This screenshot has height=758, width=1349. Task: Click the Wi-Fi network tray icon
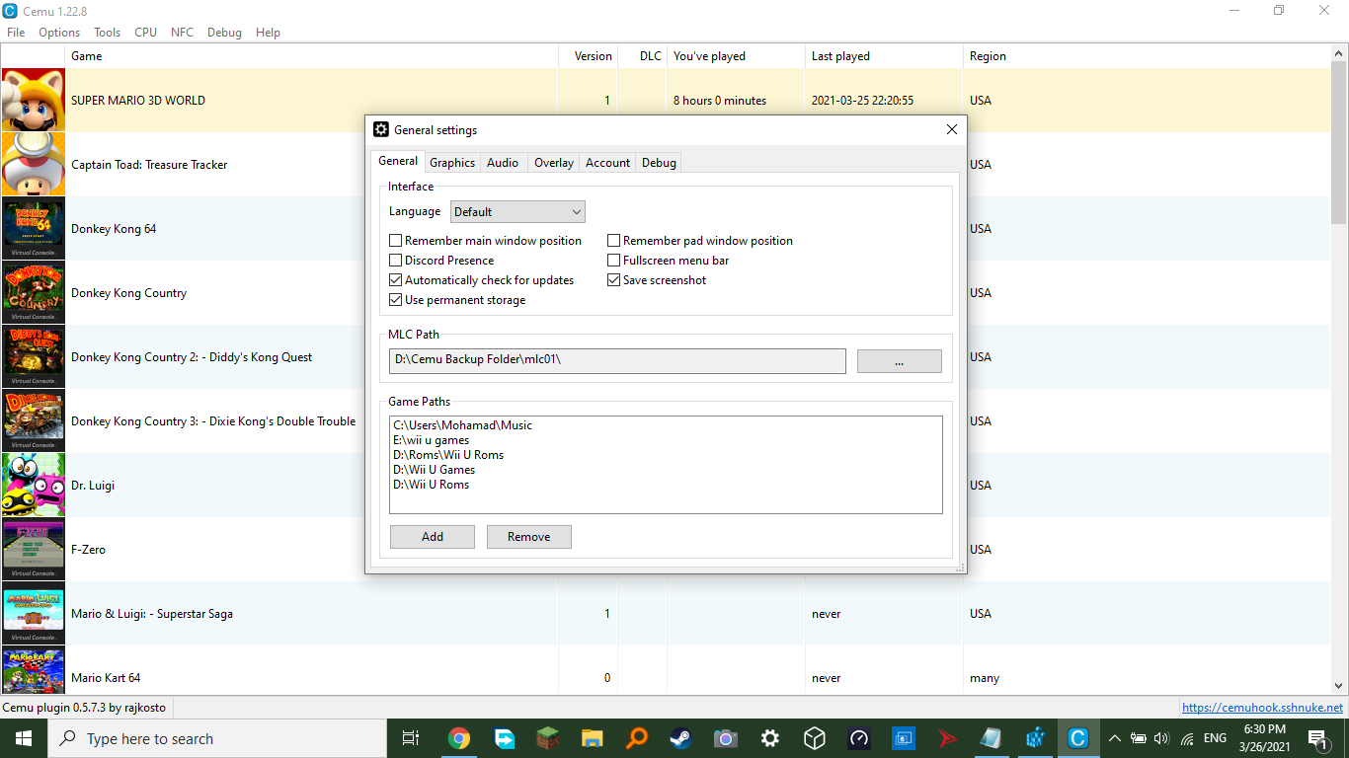point(1187,738)
